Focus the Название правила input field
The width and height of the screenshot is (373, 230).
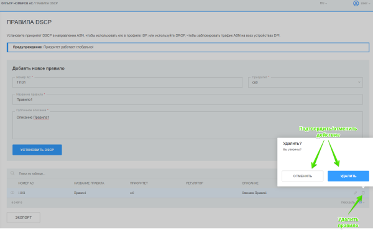(x=188, y=99)
